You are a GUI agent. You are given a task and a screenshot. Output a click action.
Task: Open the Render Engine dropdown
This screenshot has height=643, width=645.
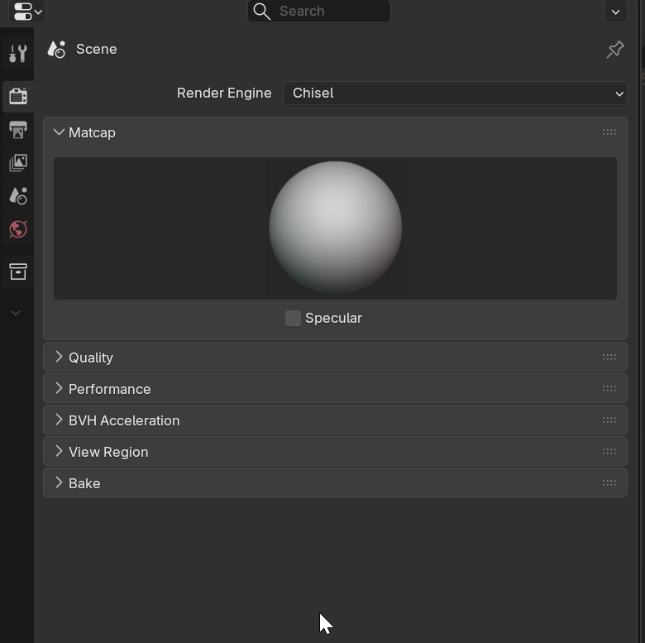[454, 93]
